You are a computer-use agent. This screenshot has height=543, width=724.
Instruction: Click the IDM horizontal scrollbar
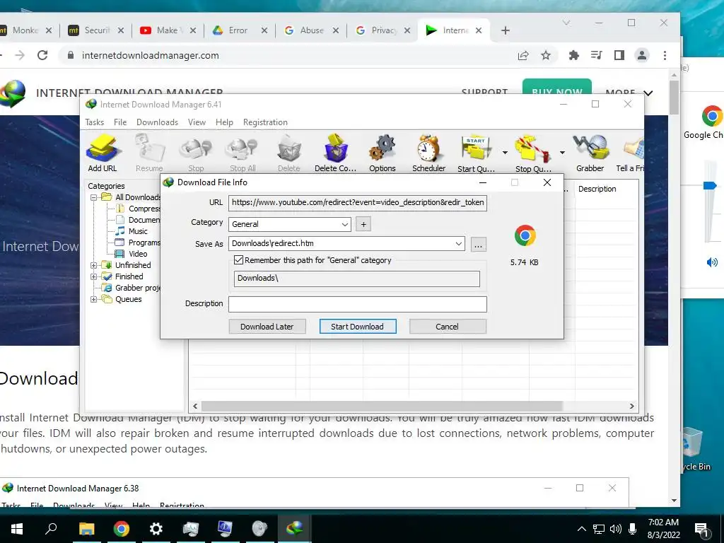point(381,406)
